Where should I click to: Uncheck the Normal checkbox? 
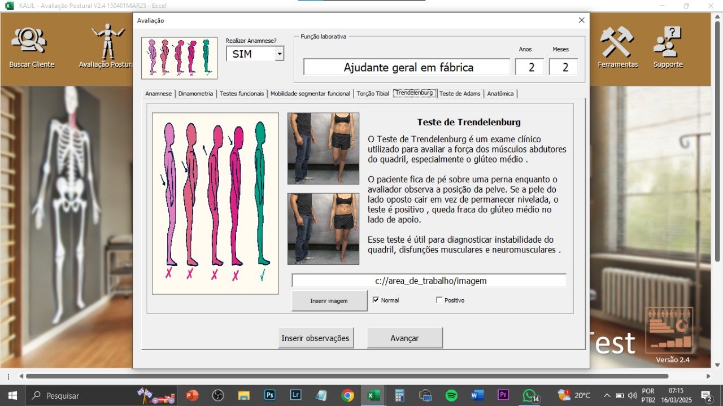point(376,300)
